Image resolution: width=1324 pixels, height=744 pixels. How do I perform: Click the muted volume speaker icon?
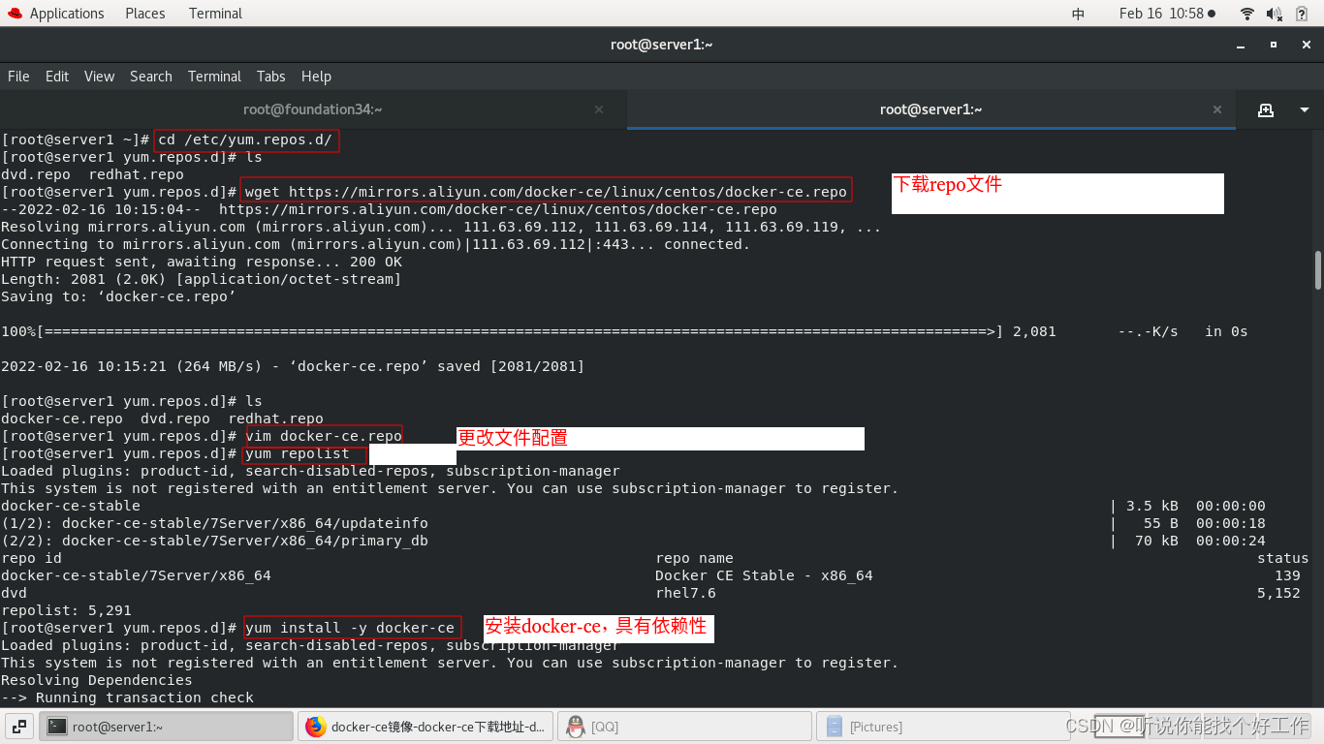[x=1276, y=14]
